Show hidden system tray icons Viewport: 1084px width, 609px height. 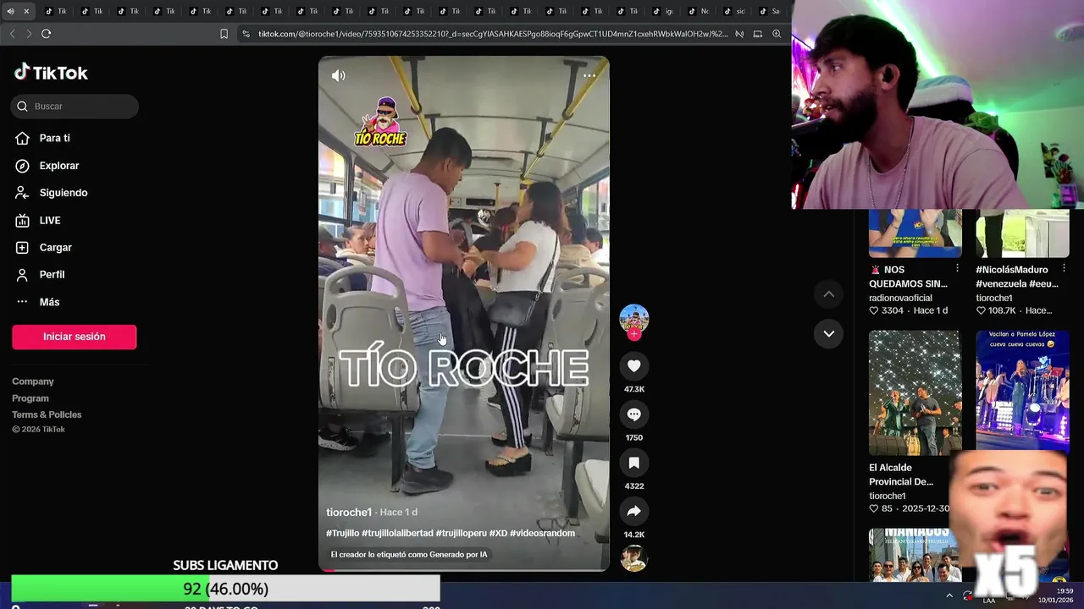click(x=949, y=595)
